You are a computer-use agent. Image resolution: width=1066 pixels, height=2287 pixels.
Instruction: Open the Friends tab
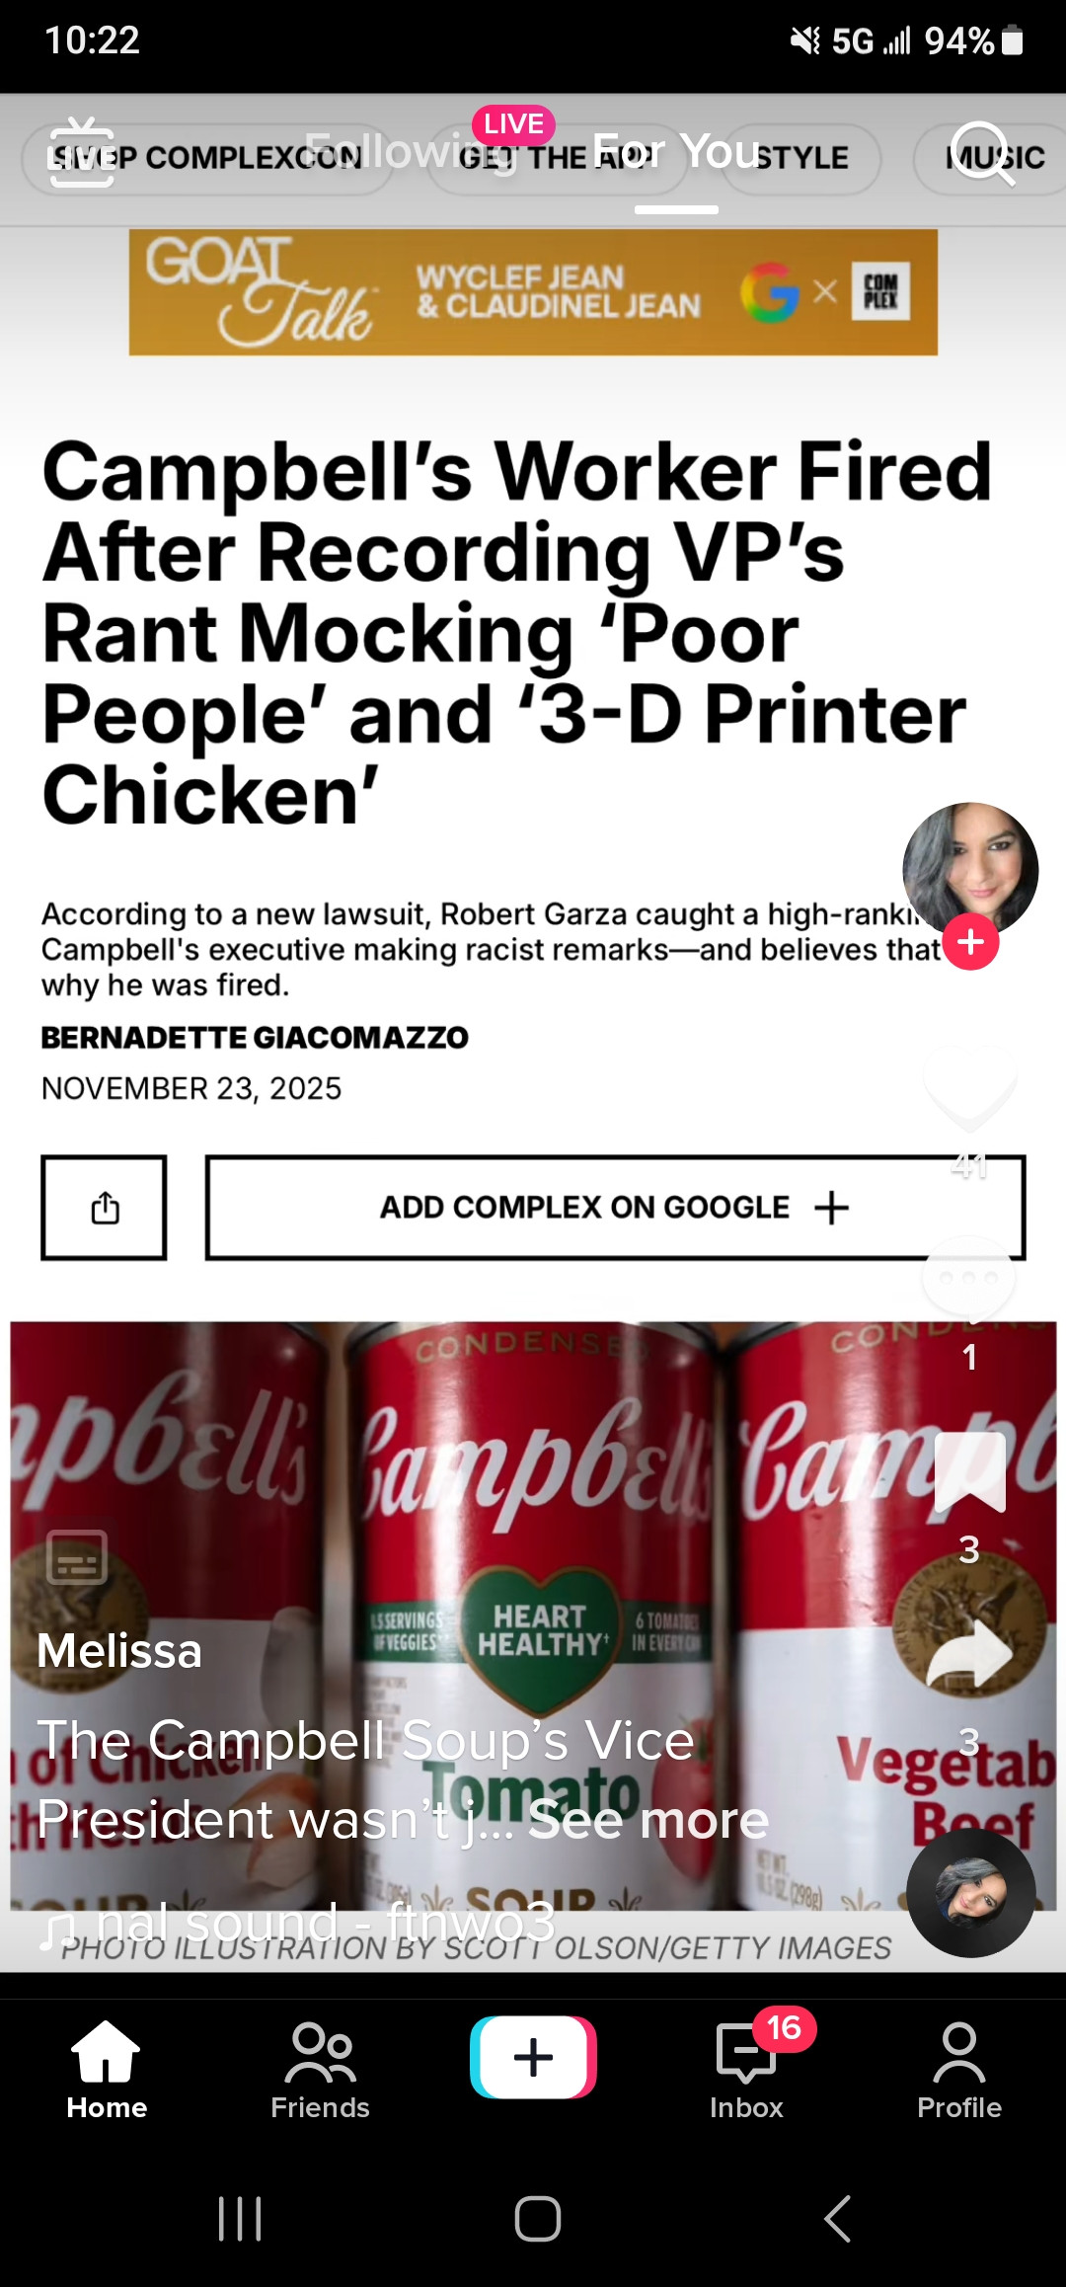(x=320, y=2070)
